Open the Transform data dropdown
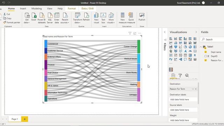The width and height of the screenshot is (224, 126). click(x=78, y=18)
